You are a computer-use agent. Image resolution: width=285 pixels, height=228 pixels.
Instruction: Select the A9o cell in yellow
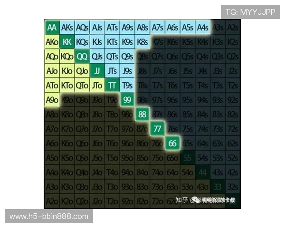(52, 100)
